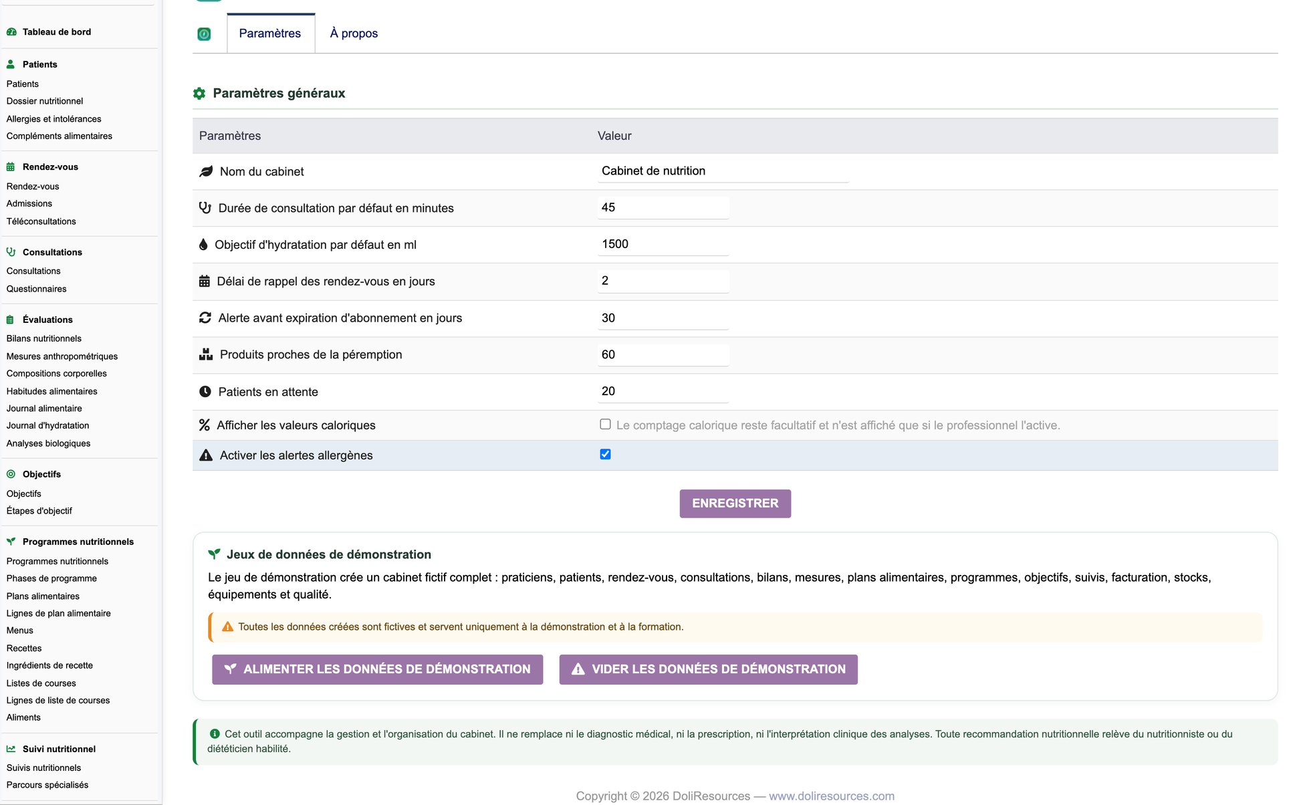Click Vider les données de démonstration button

[708, 669]
